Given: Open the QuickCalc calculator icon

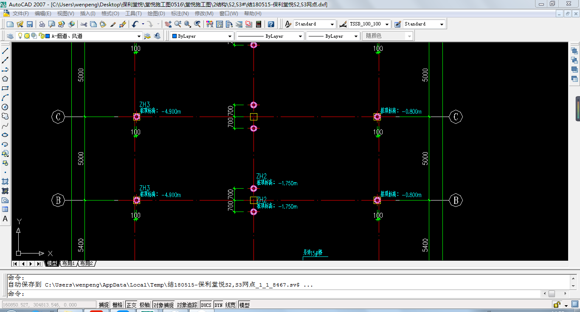Looking at the screenshot, I should tap(258, 24).
